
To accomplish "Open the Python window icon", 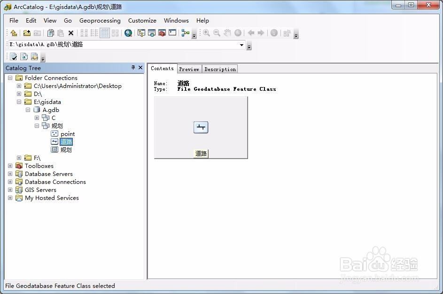I will coord(172,33).
